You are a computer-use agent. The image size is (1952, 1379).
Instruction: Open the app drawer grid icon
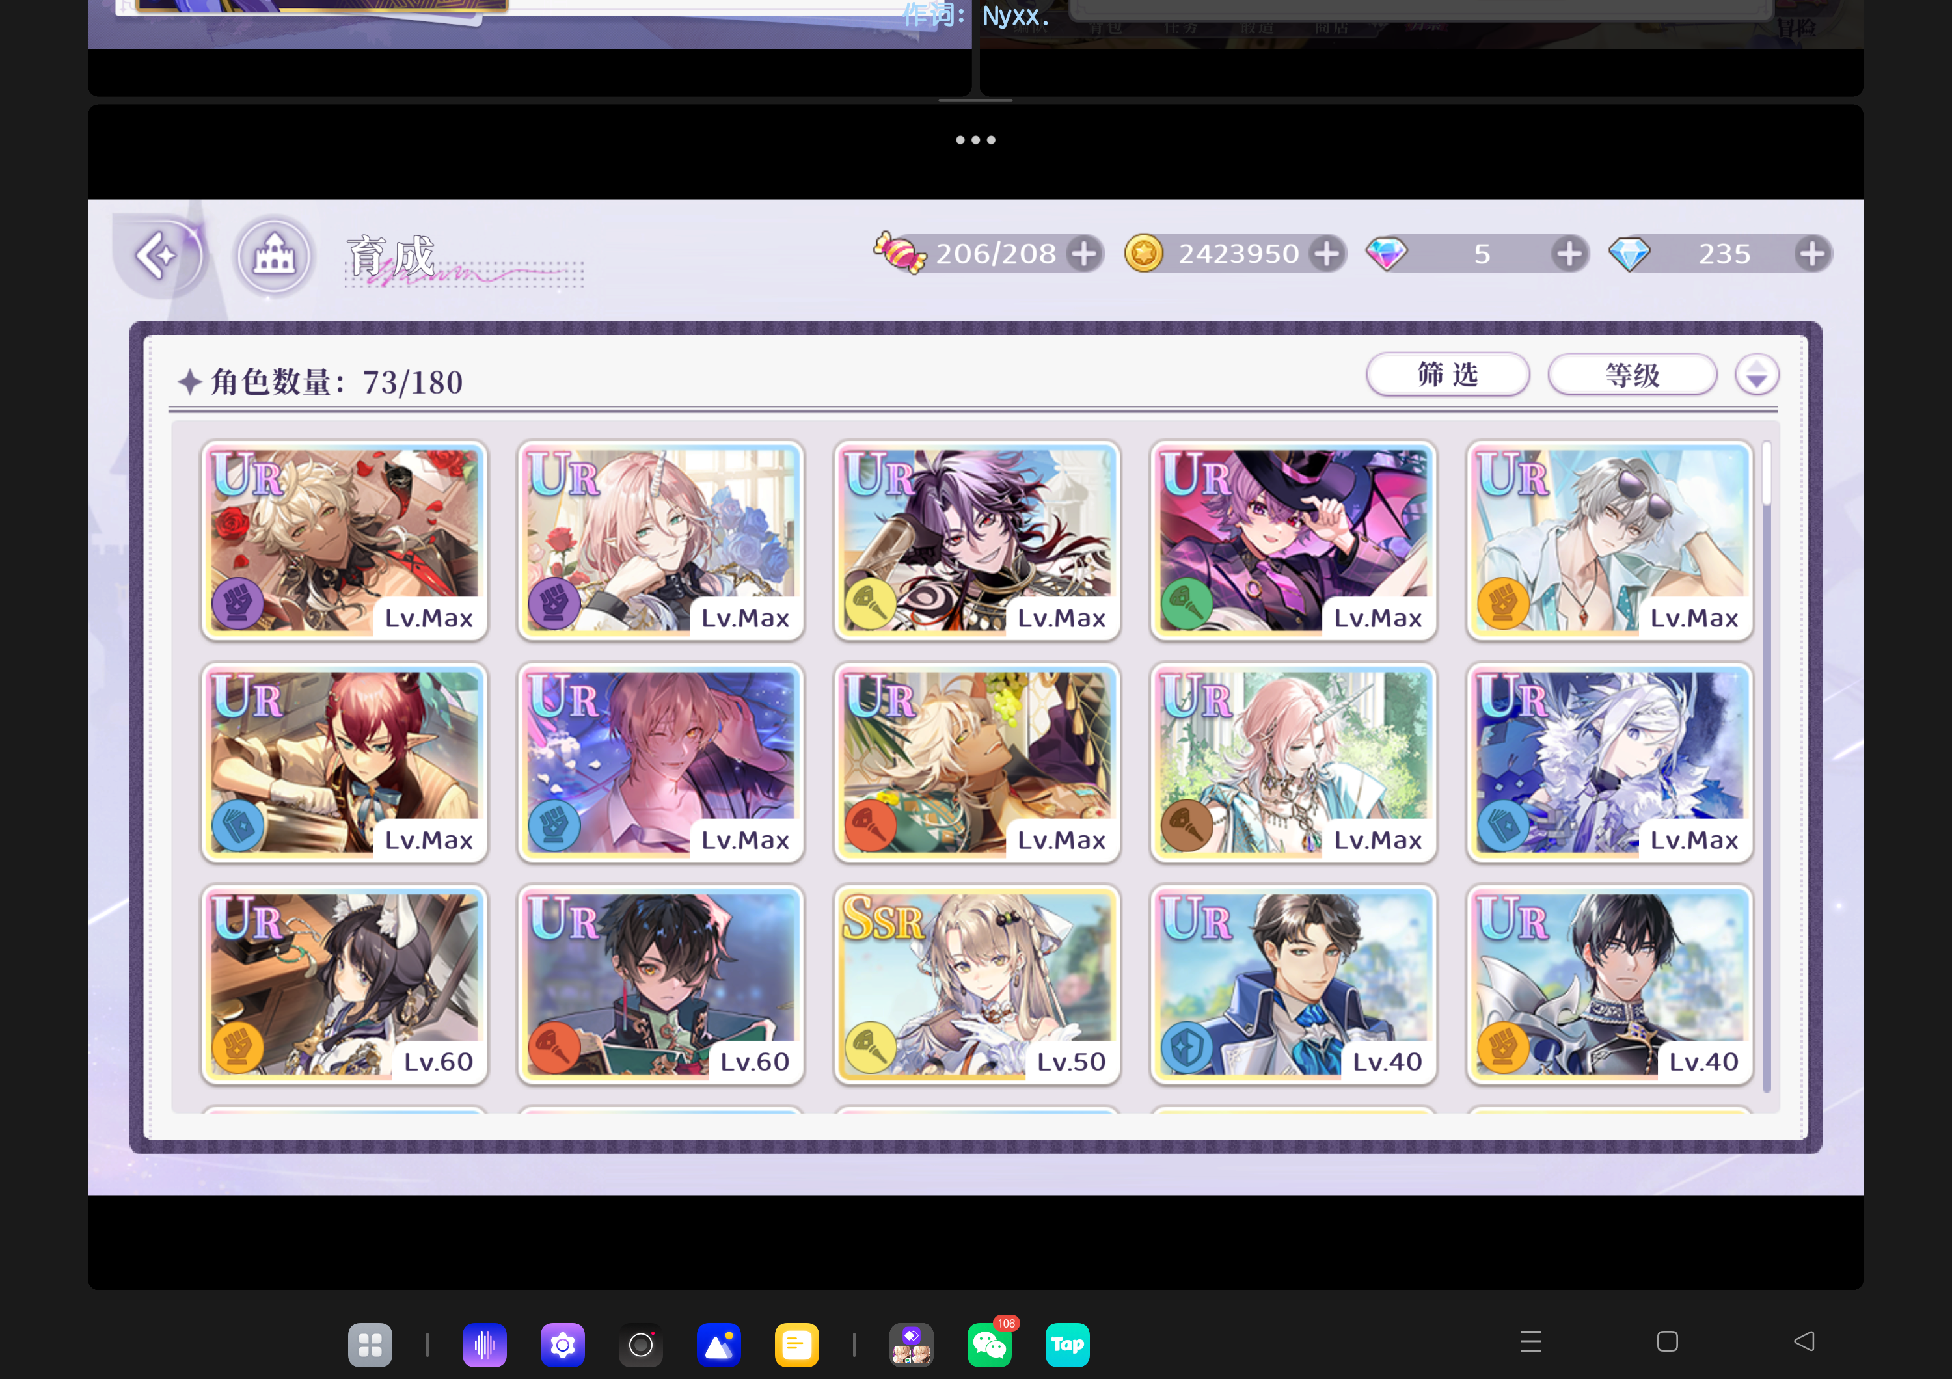click(370, 1344)
